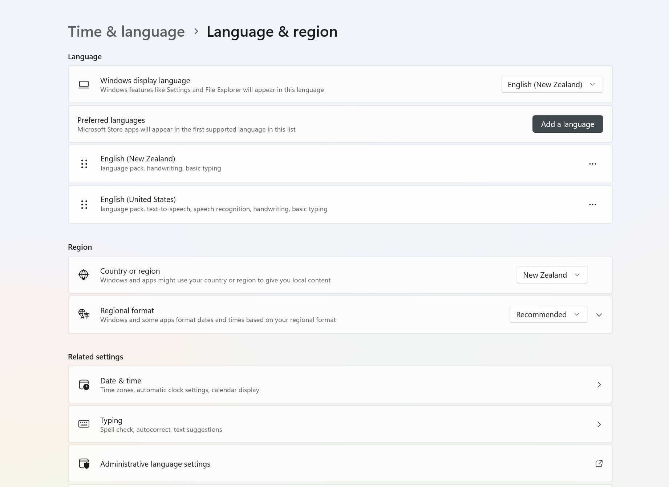
Task: Click the Date & time calendar clock icon
Action: (x=84, y=385)
